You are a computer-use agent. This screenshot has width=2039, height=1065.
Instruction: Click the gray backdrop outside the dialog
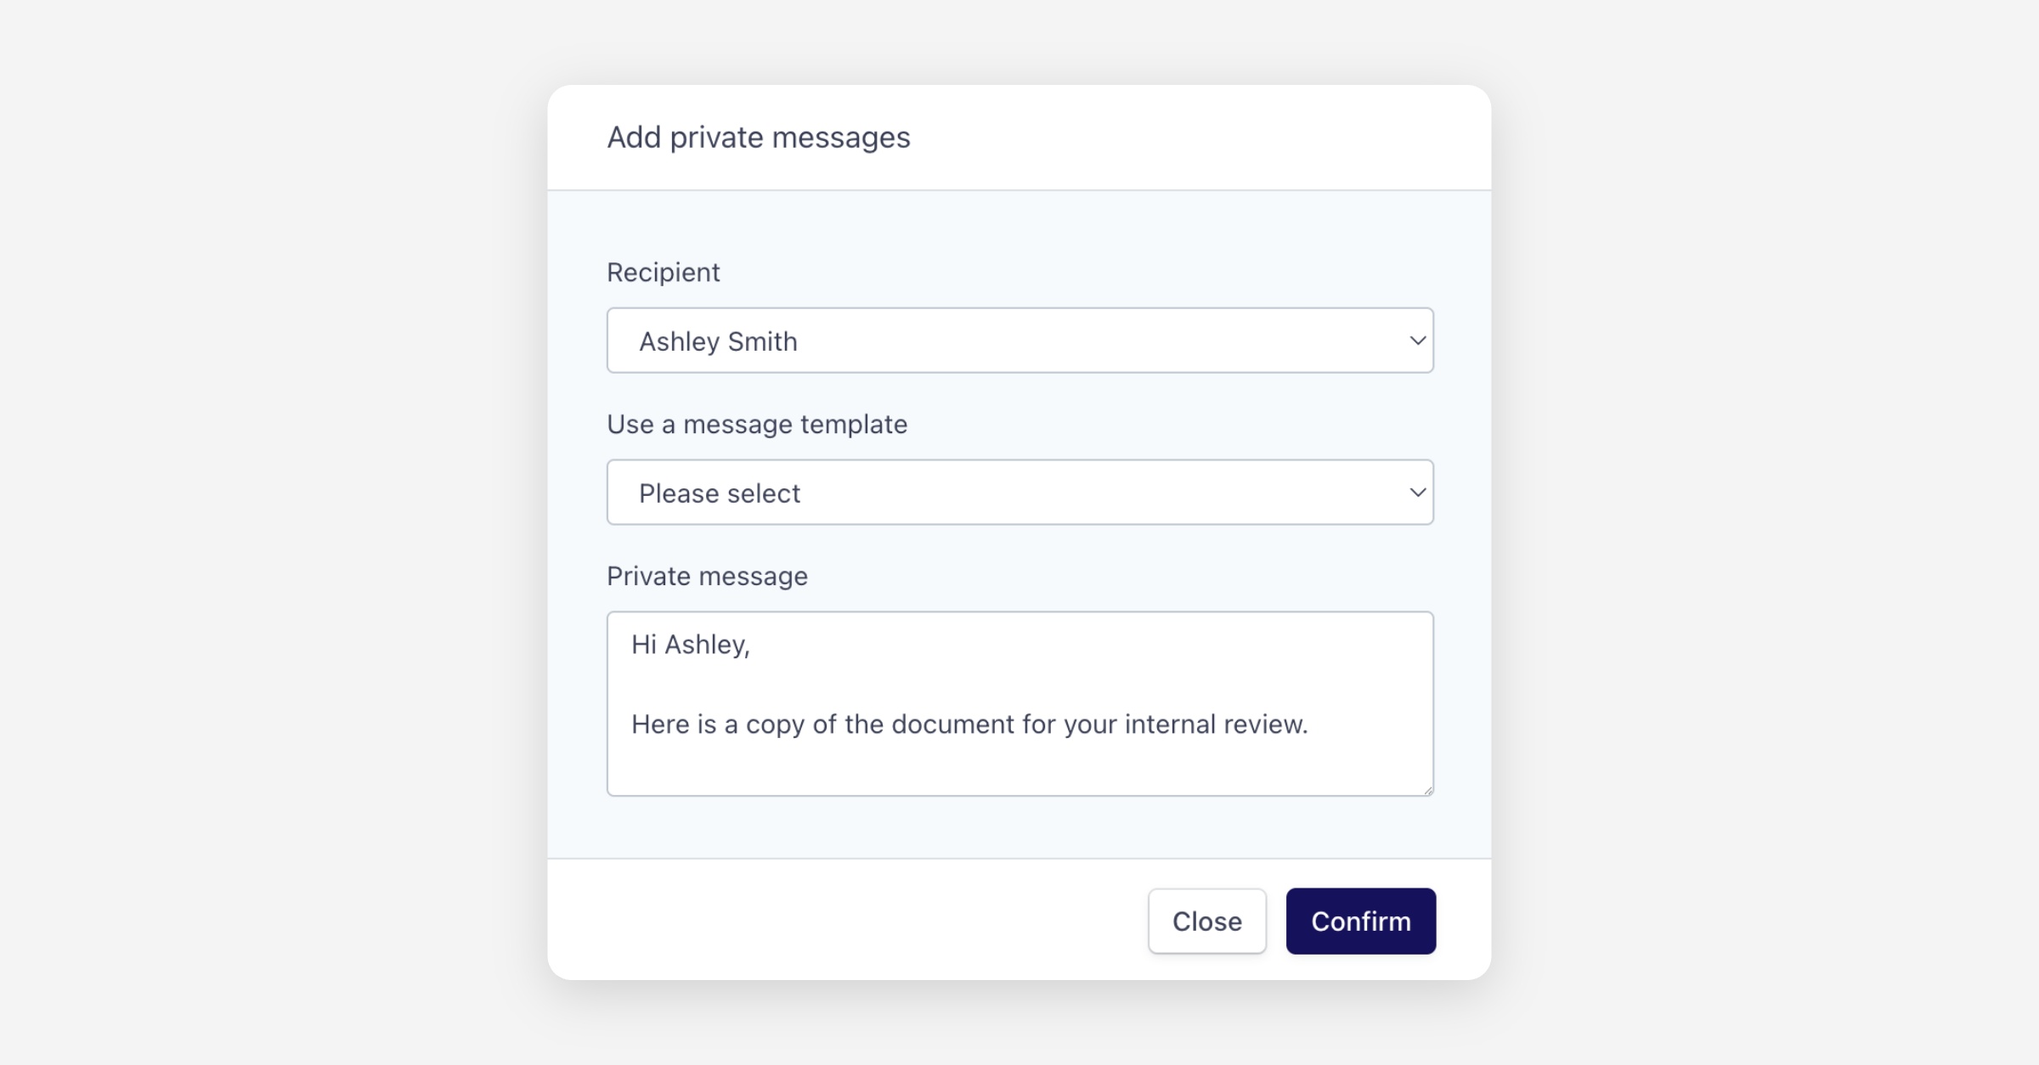pyautogui.click(x=255, y=510)
